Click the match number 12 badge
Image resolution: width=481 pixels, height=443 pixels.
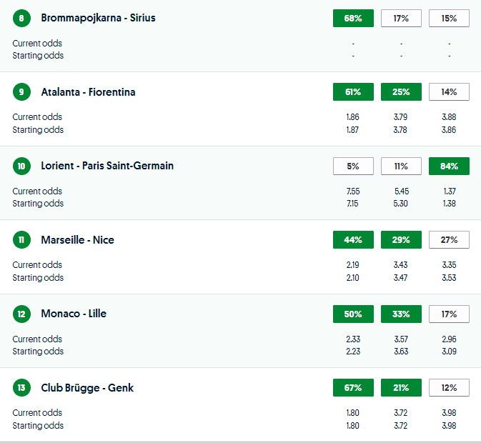point(21,314)
